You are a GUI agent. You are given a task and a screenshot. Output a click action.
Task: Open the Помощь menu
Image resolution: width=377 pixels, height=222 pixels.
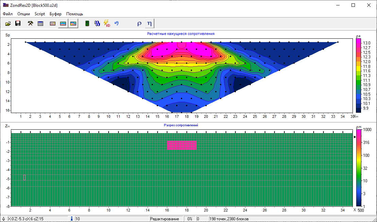pos(74,14)
